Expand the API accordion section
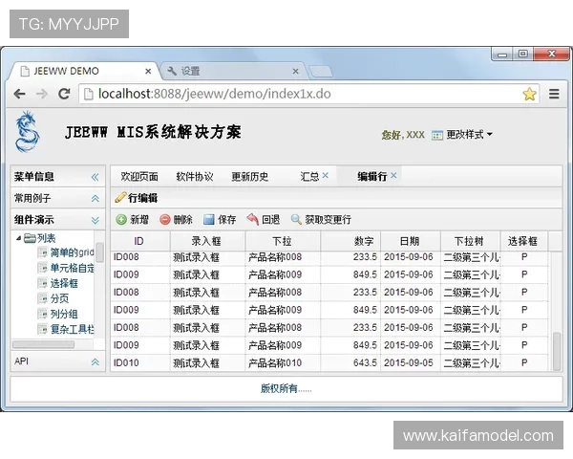 point(95,362)
